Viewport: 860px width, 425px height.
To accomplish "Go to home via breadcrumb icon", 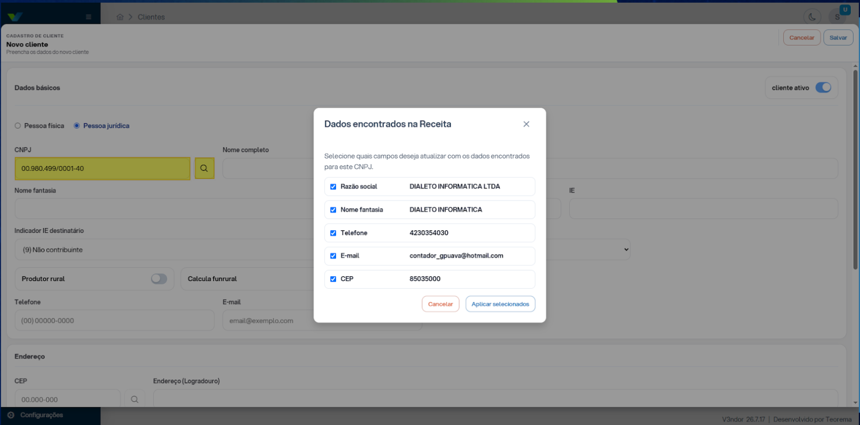I will tap(120, 17).
